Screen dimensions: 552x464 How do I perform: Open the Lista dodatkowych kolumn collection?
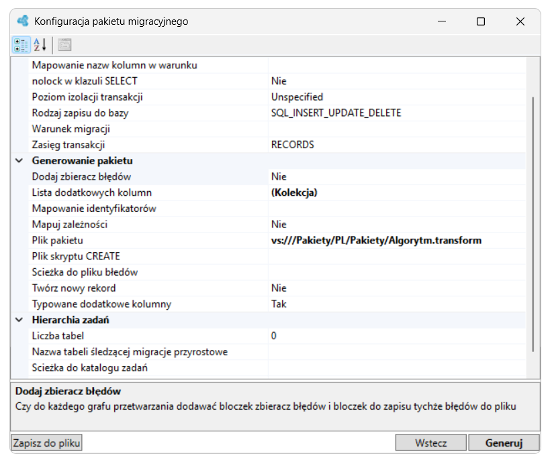point(397,192)
